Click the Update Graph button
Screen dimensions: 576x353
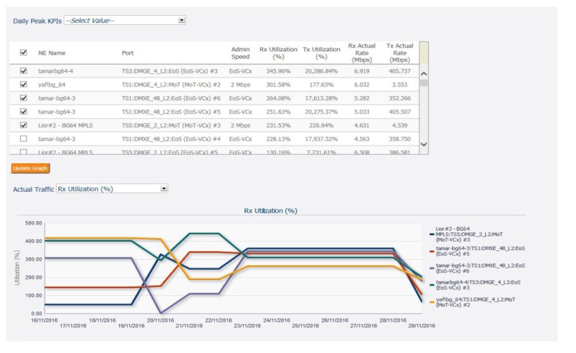[30, 168]
